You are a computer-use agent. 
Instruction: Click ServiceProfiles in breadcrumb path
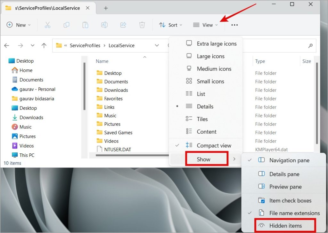click(85, 45)
